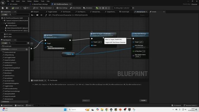The image size is (199, 112).
Task: Open play options three-dot menu
Action: tap(109, 8)
